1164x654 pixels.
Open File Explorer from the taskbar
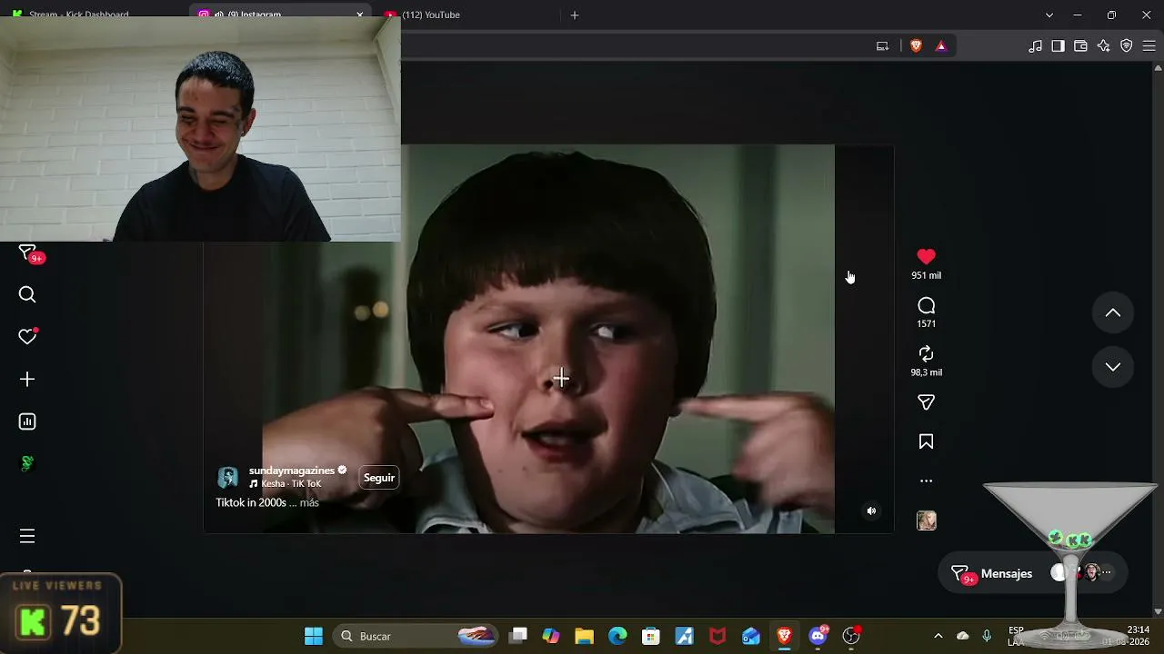pyautogui.click(x=584, y=636)
